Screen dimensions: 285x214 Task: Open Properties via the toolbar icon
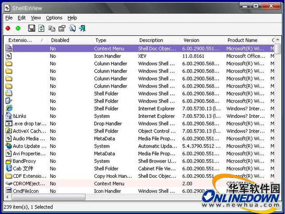pos(62,28)
